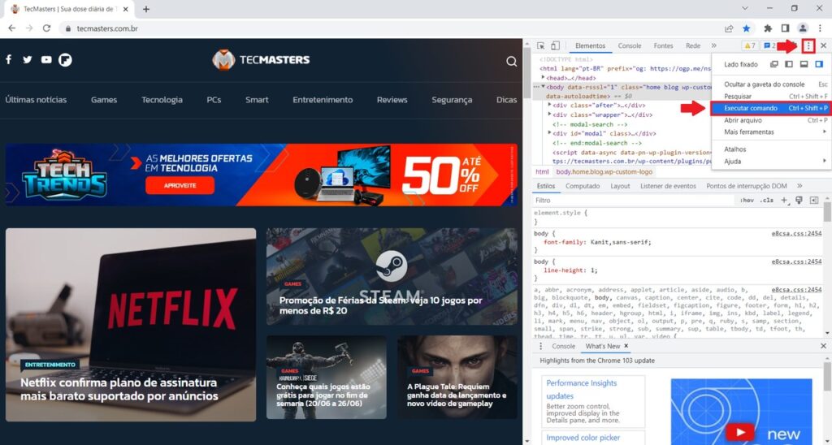The image size is (832, 445).
Task: Toggle the device toolbar icon
Action: click(x=555, y=46)
